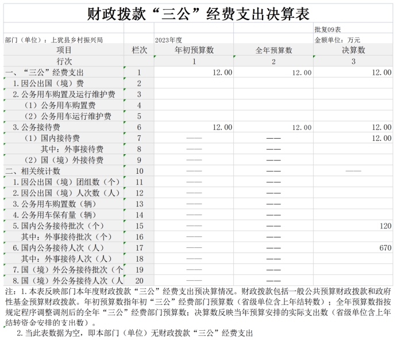
Task: Select the 批复09表 cell
Action: [x=328, y=29]
